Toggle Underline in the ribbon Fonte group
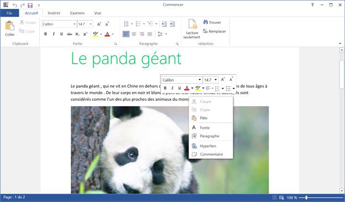This screenshot has width=345, height=202. (x=61, y=34)
